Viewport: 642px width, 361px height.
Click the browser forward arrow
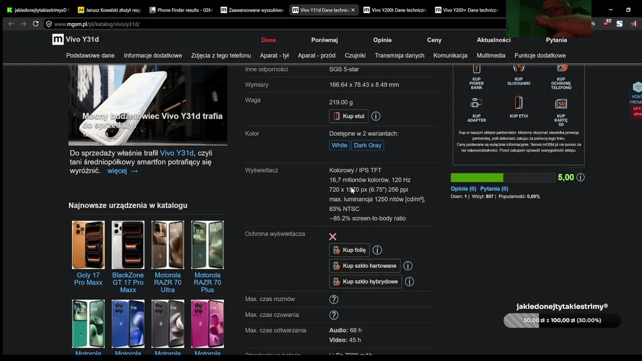tap(23, 24)
